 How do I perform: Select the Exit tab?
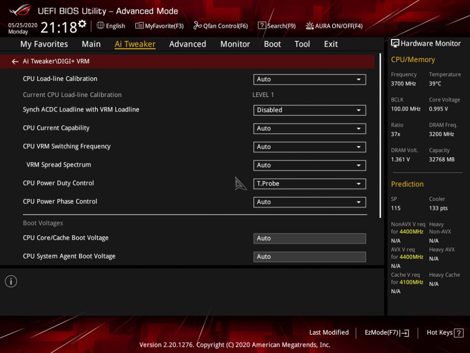331,44
